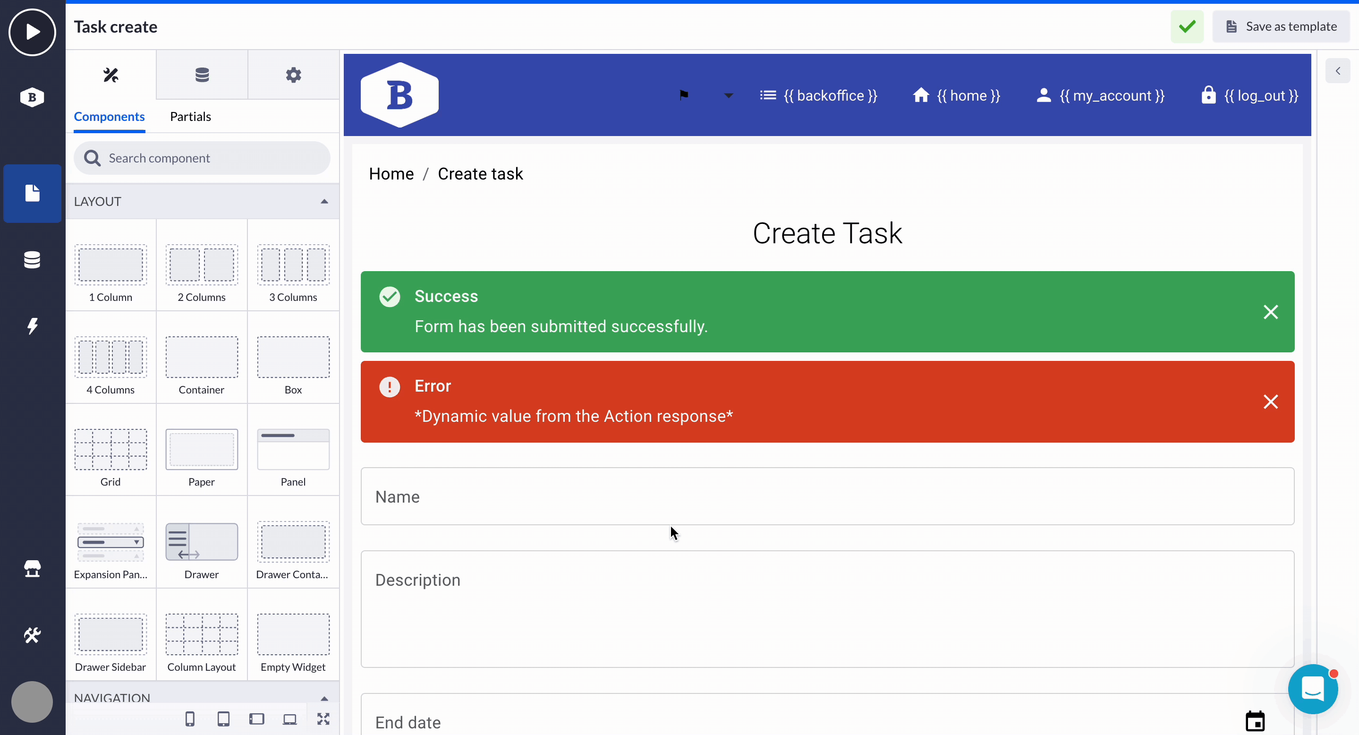Click the Create task breadcrumb
This screenshot has width=1359, height=735.
[x=481, y=174]
